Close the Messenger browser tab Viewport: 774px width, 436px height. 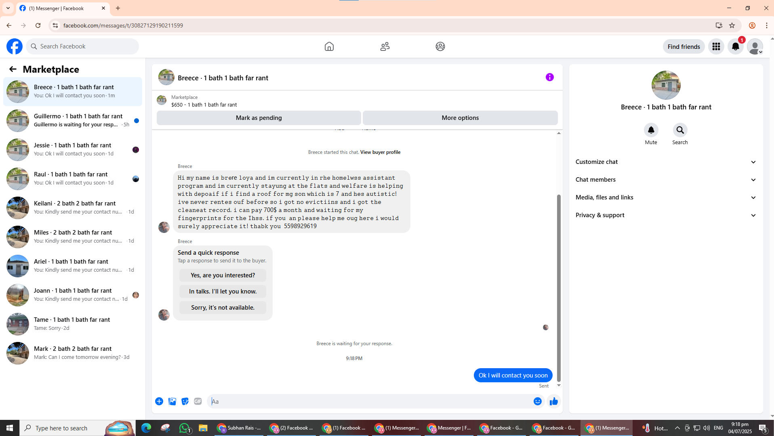103,8
